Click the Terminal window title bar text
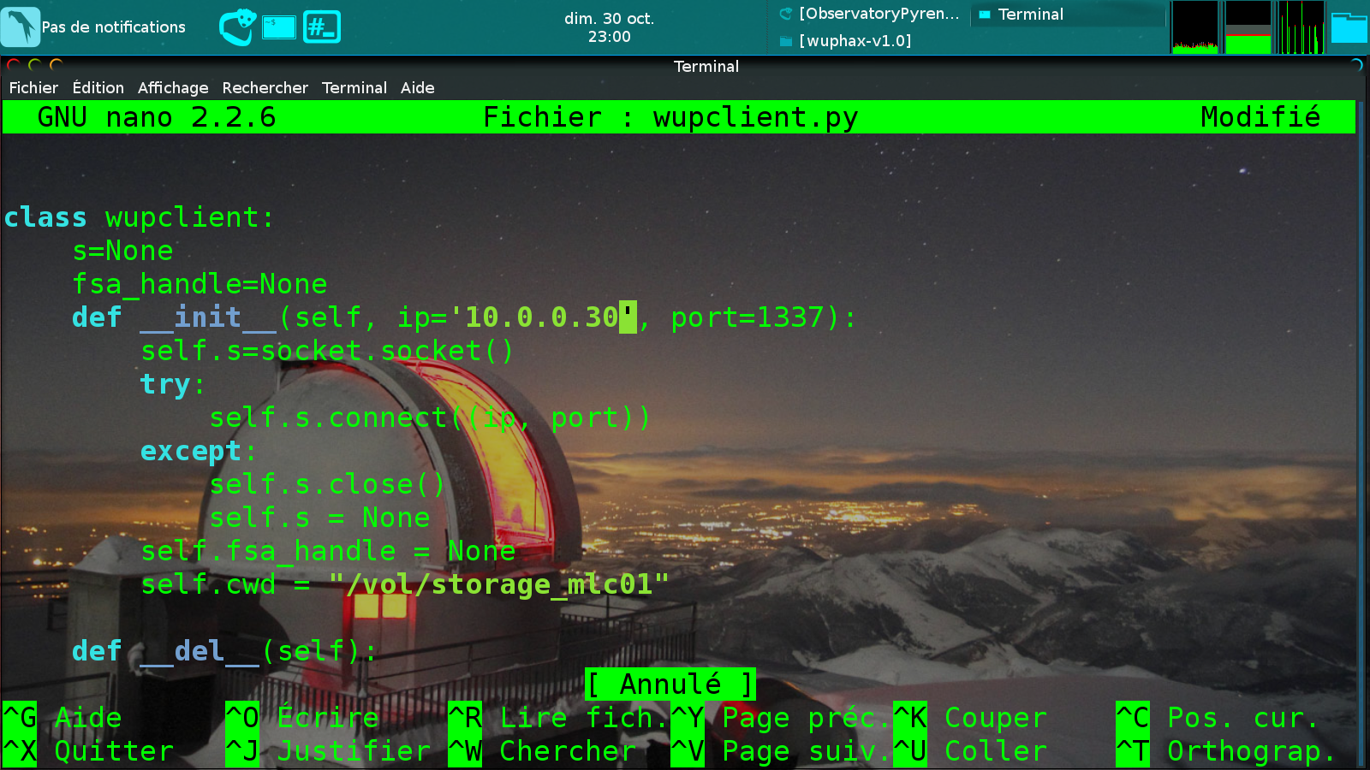Viewport: 1370px width, 770px height. coord(706,66)
